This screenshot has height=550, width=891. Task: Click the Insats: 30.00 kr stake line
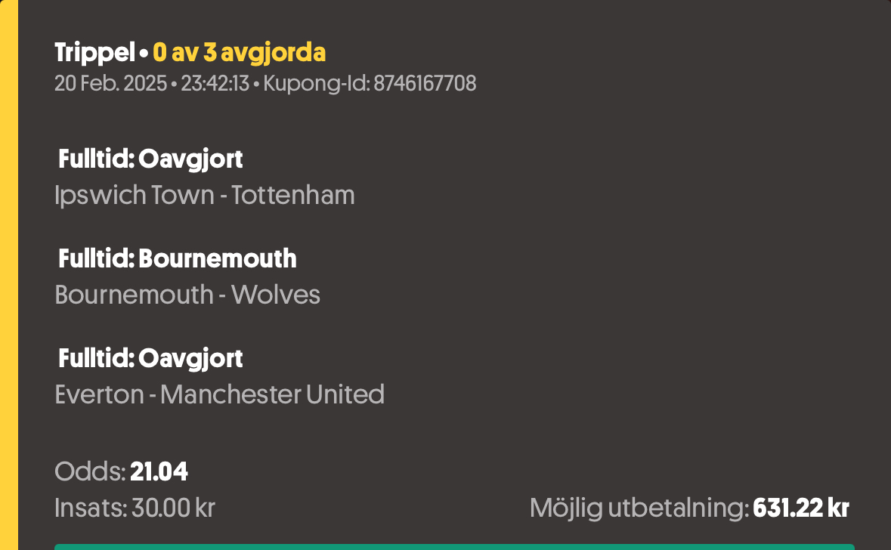click(135, 508)
